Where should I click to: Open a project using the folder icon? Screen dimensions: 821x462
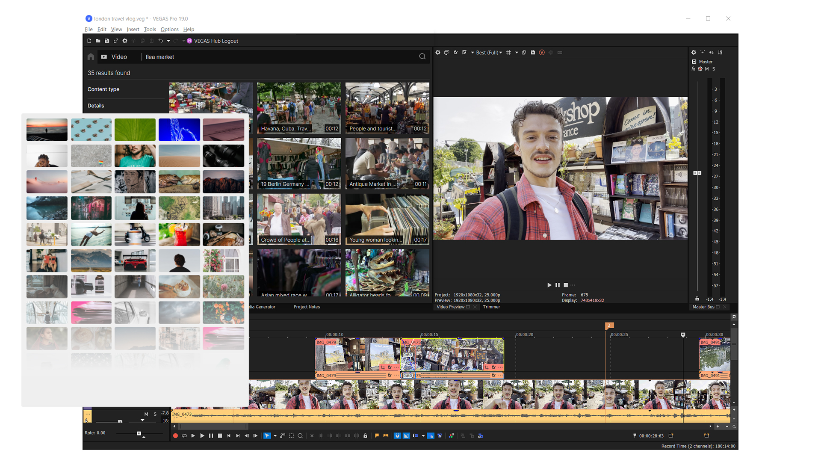coord(98,41)
